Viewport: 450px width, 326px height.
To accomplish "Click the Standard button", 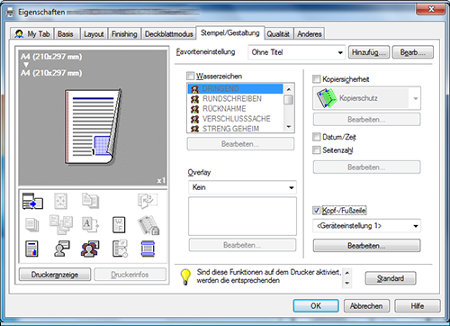I will coord(391,278).
